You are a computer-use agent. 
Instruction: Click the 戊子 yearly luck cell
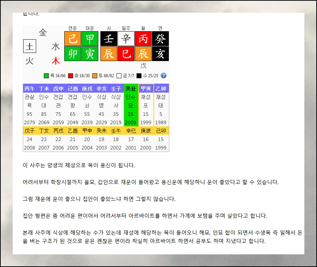tap(30, 131)
